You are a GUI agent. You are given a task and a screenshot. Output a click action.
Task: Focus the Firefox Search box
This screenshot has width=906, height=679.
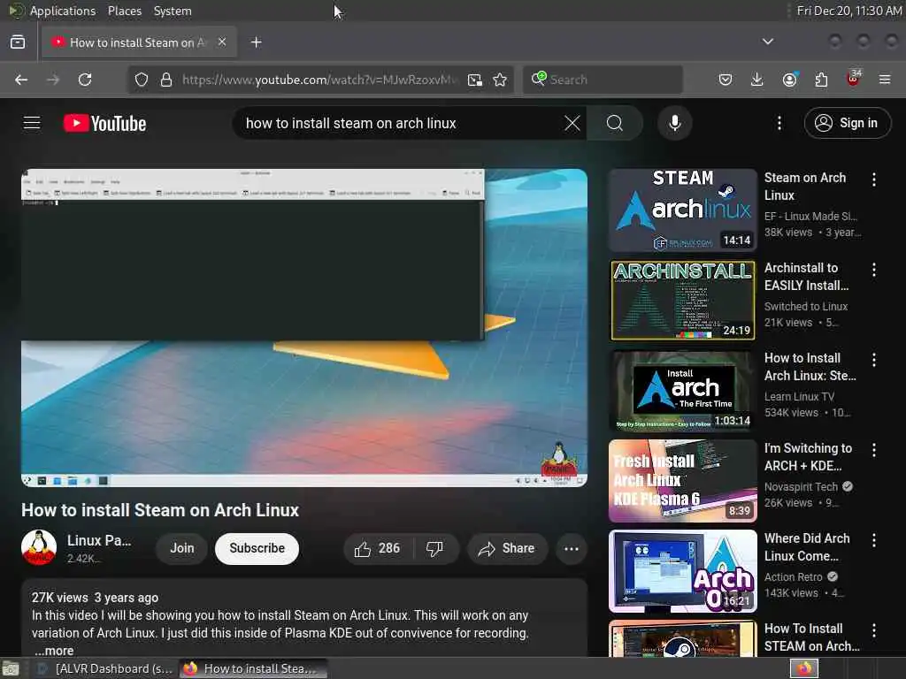click(603, 80)
